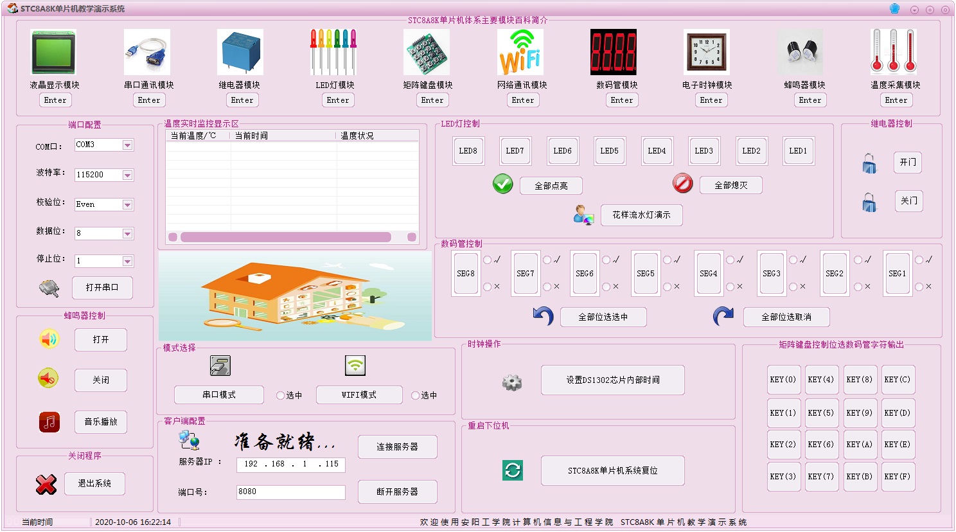This screenshot has width=956, height=532.
Task: Click the serial plug icon beside 打开串口
Action: (49, 288)
